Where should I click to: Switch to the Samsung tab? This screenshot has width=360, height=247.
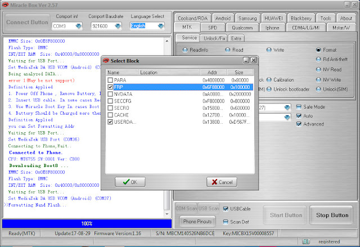(247, 18)
